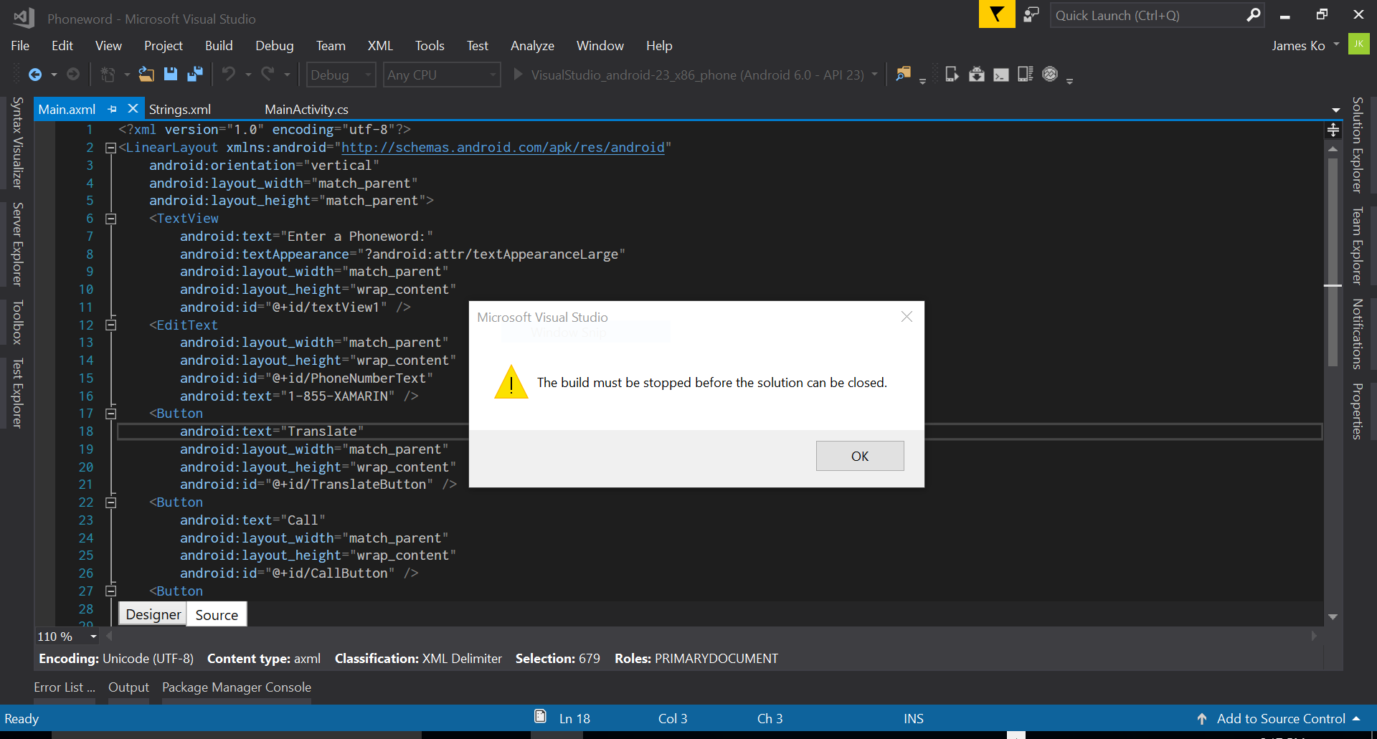The image size is (1377, 739).
Task: Open the Undo history dropdown arrow
Action: coord(248,75)
